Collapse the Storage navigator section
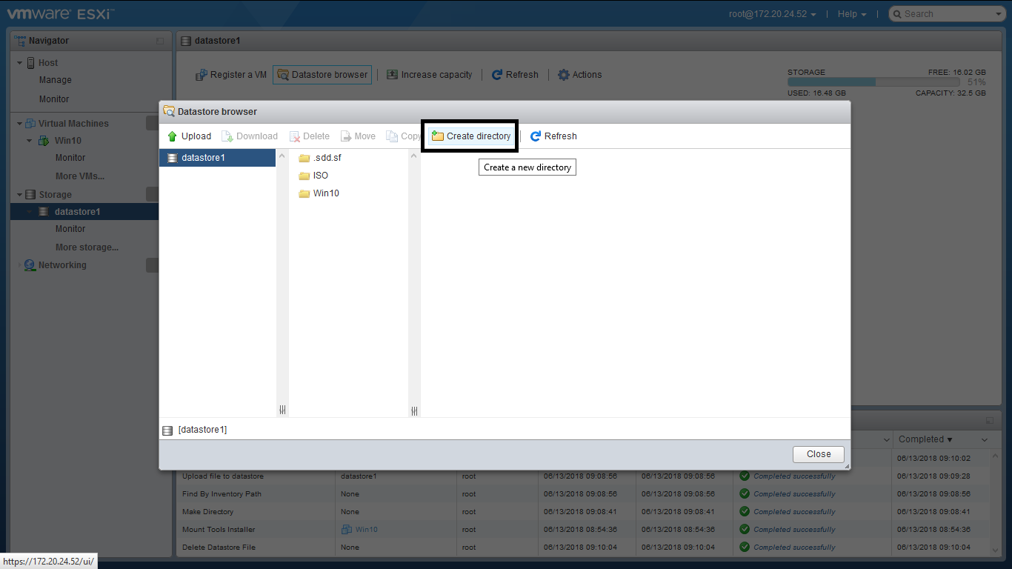1012x569 pixels. click(20, 195)
